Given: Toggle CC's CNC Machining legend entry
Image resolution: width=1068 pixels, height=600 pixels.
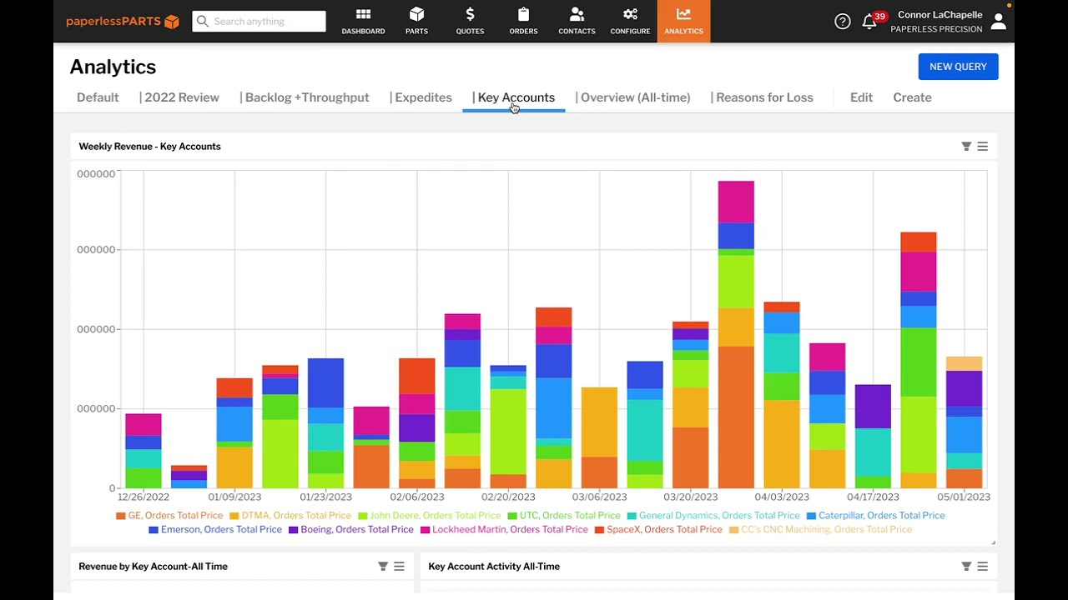Looking at the screenshot, I should (820, 530).
